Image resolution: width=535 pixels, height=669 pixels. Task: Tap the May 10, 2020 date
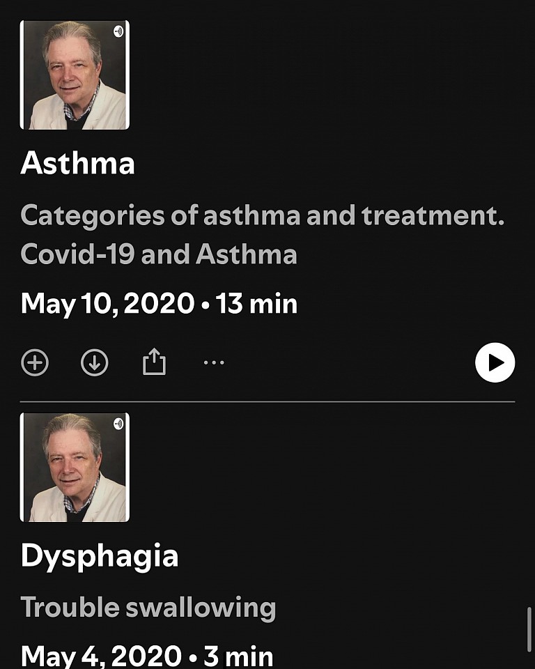click(107, 304)
